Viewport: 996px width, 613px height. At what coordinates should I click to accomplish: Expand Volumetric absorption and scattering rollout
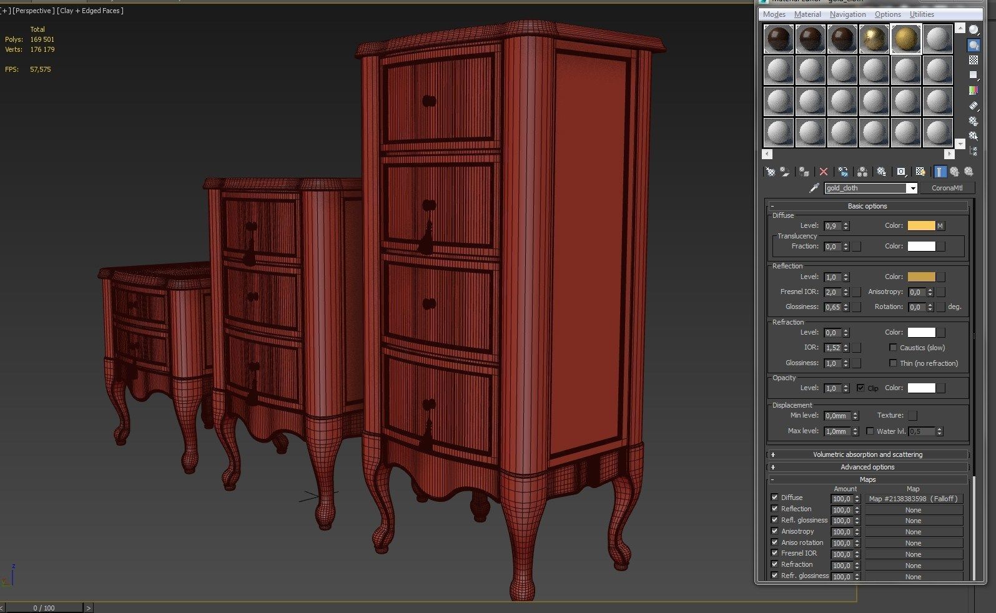(x=867, y=454)
